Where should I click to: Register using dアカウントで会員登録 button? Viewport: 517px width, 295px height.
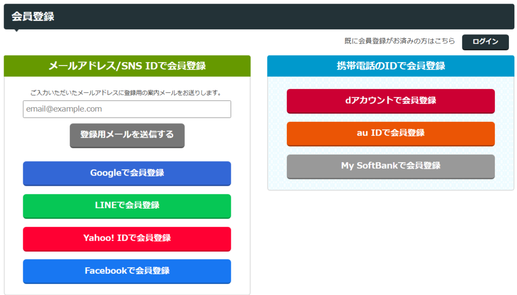click(391, 101)
